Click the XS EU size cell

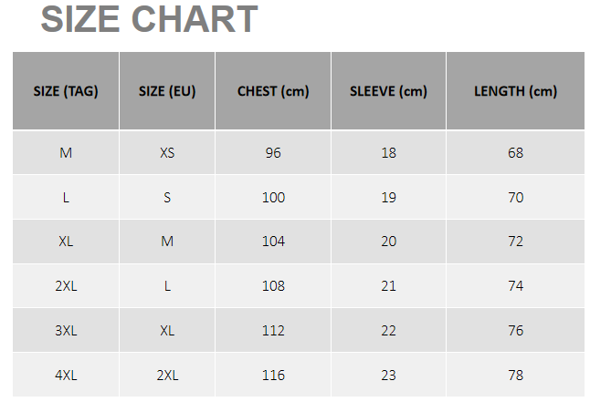[167, 153]
